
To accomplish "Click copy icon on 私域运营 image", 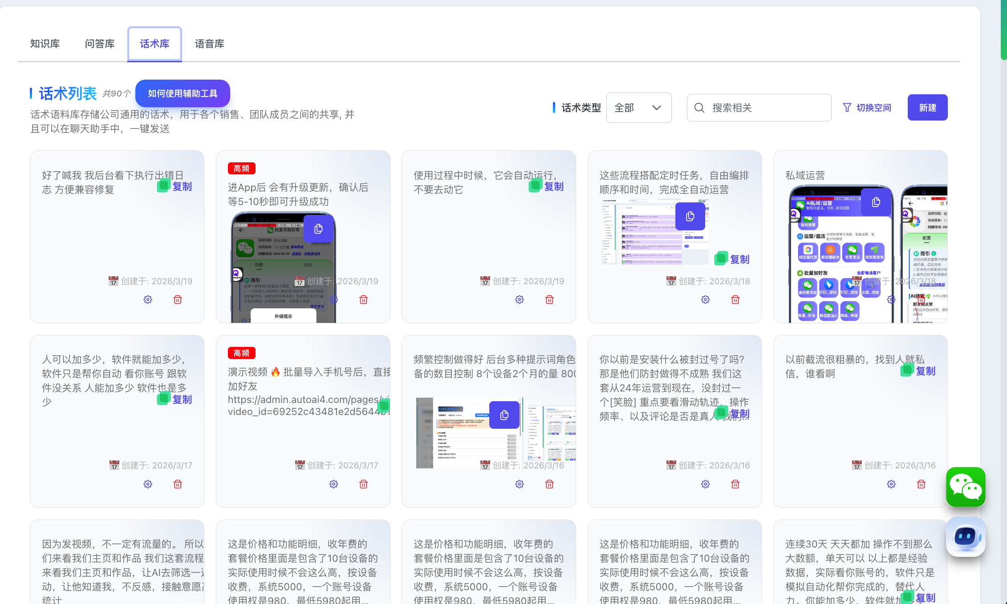I will click(876, 202).
